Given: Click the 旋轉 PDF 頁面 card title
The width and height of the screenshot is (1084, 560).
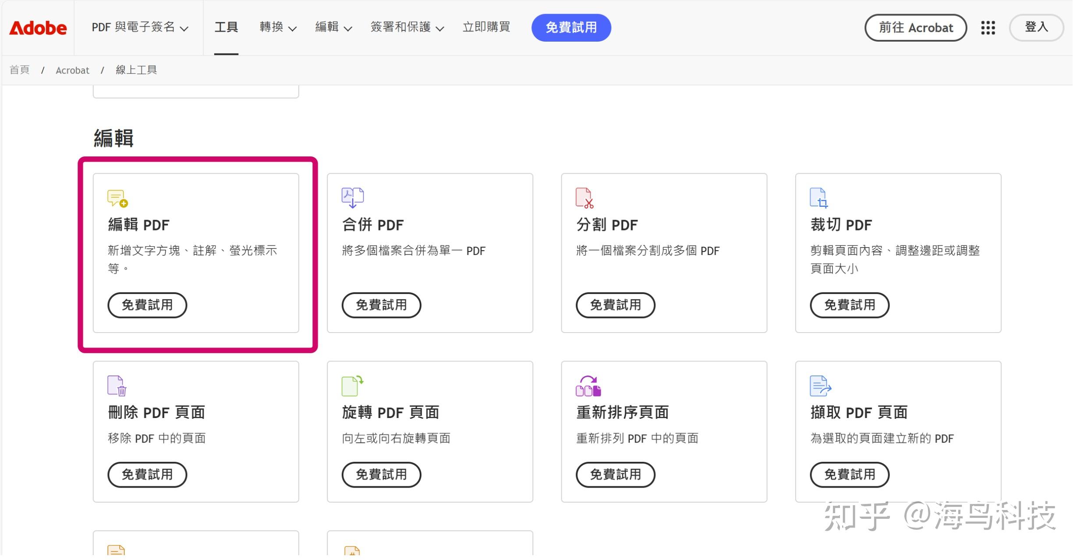Looking at the screenshot, I should [x=391, y=412].
